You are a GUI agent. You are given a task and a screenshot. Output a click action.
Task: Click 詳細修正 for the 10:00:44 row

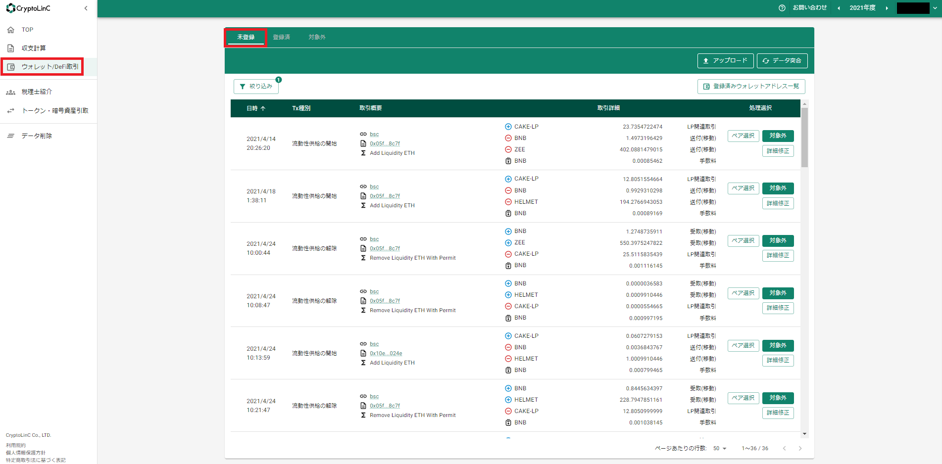pyautogui.click(x=778, y=256)
